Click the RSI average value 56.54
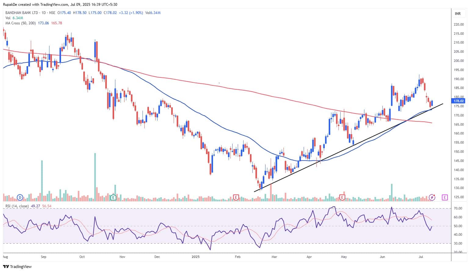470x272 pixels. tap(47, 206)
